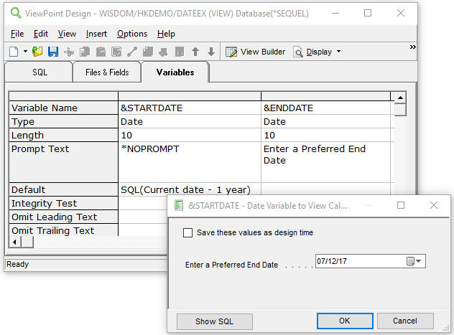This screenshot has width=454, height=335.
Task: Click the ViewPoint Design magnifier title icon
Action: pos(16,13)
